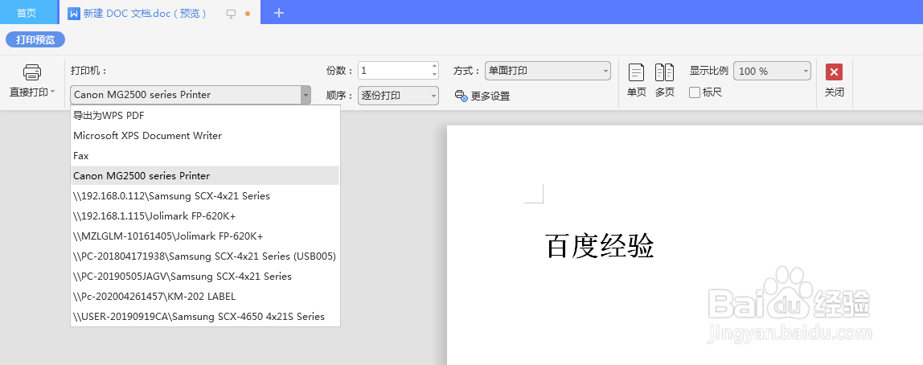Switch to the 首页 home tab

click(27, 13)
